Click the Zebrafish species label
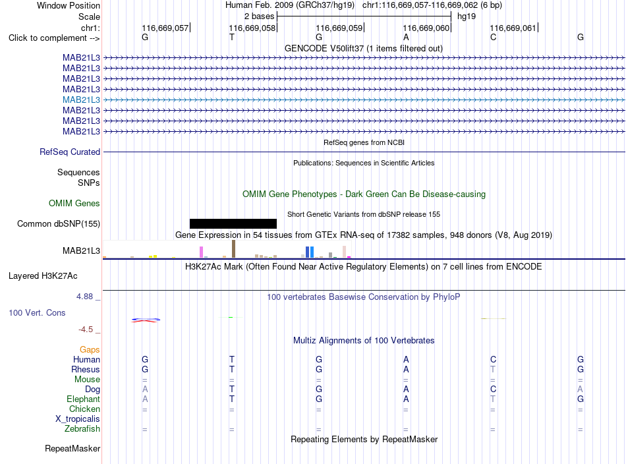The image size is (626, 464). point(82,429)
